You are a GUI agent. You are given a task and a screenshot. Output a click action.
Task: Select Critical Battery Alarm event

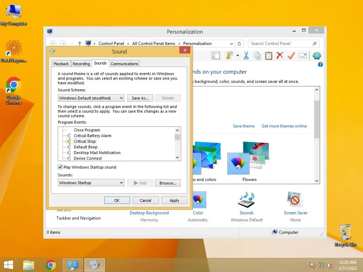click(x=93, y=136)
